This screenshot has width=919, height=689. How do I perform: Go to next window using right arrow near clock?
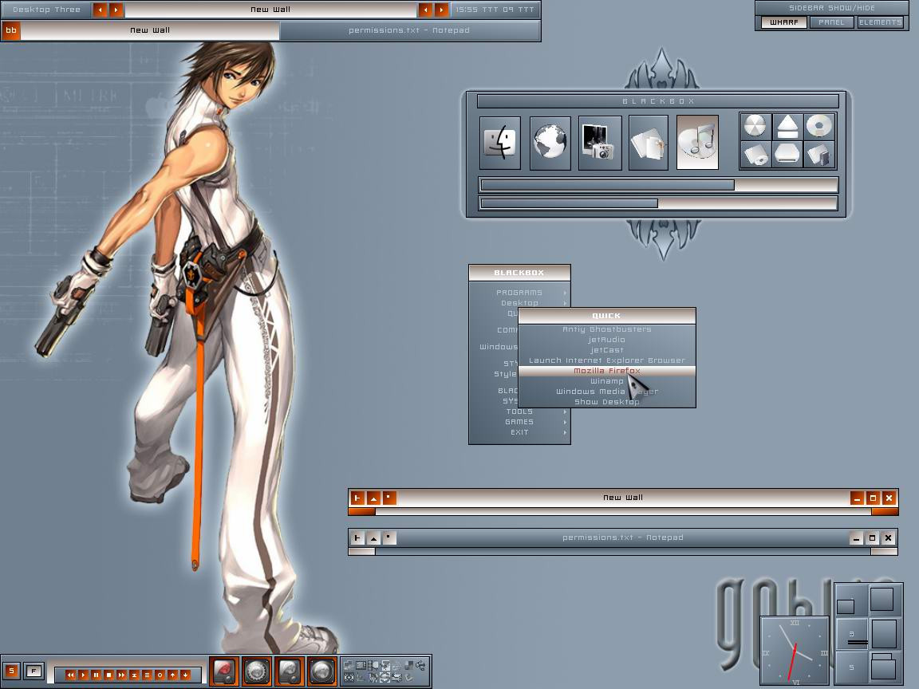pos(441,10)
